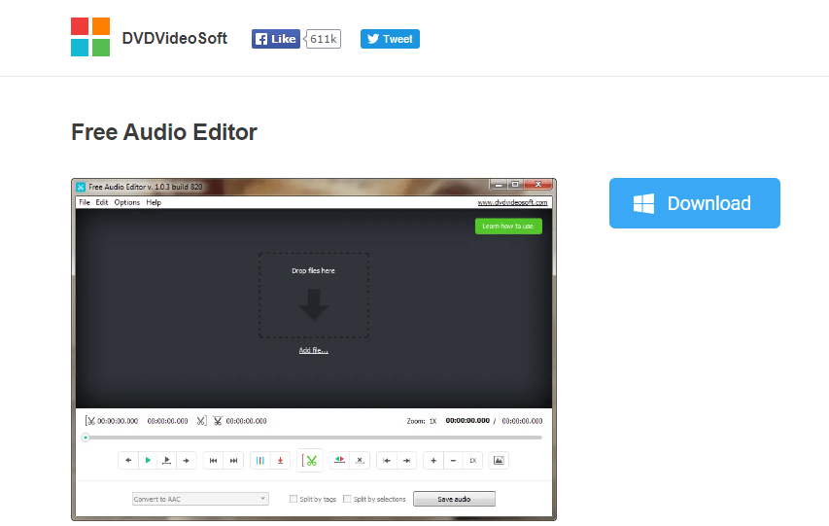Open the File menu
829x526 pixels.
[x=85, y=202]
